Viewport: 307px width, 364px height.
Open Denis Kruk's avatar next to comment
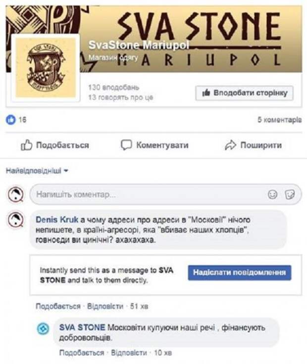15,220
